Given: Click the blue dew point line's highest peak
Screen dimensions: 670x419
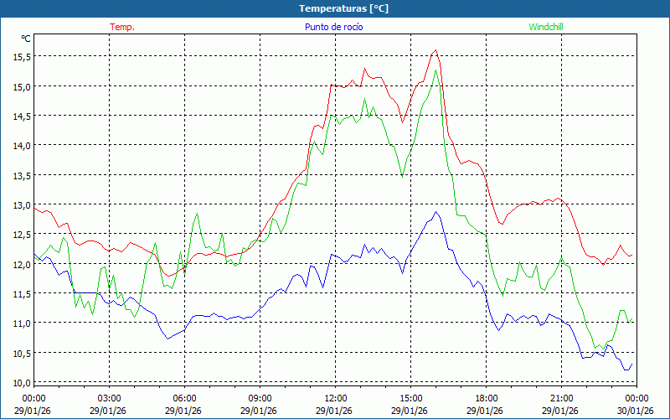Looking at the screenshot, I should (x=435, y=212).
